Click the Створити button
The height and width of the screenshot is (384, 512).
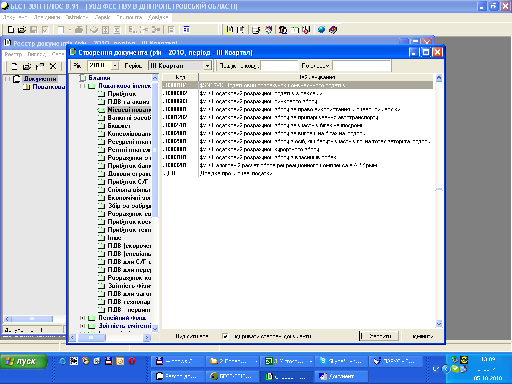379,336
